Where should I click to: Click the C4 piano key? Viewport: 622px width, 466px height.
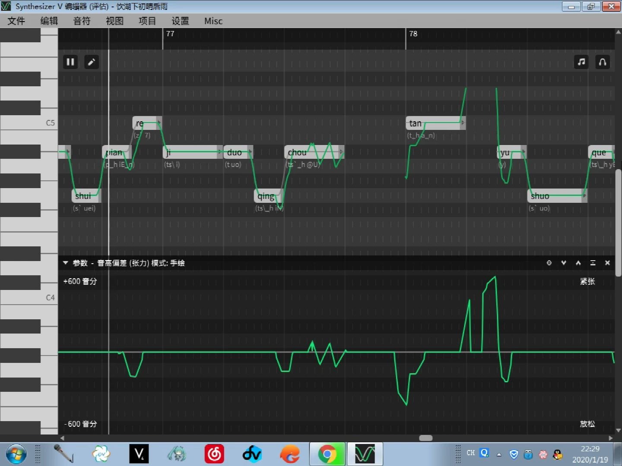[x=29, y=297]
